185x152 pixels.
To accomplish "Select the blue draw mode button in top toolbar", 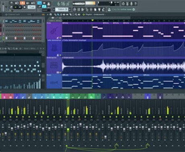I will tap(39, 3).
